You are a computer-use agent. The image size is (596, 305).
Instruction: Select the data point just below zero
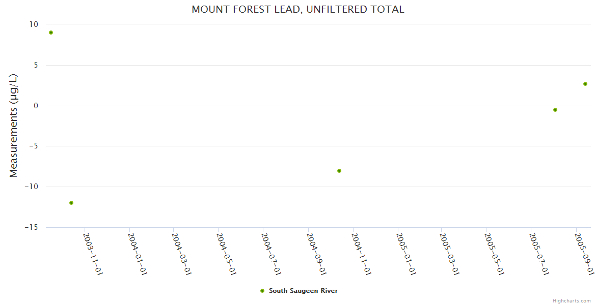click(555, 110)
